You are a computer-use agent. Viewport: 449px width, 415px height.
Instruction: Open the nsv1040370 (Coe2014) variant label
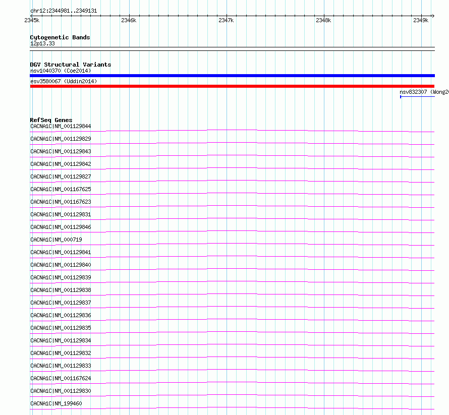point(61,71)
